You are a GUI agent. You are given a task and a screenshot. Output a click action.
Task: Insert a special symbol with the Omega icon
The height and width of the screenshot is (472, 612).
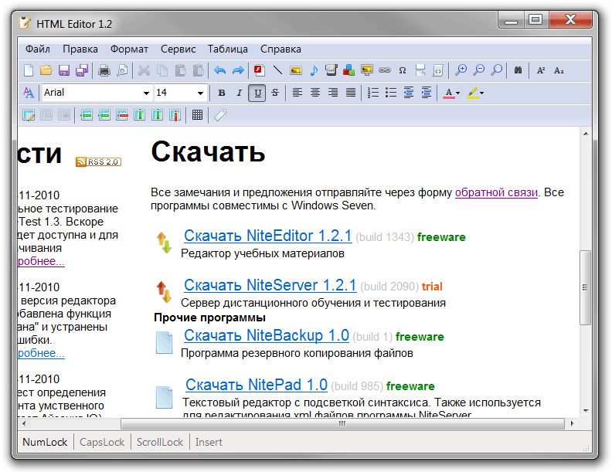403,70
